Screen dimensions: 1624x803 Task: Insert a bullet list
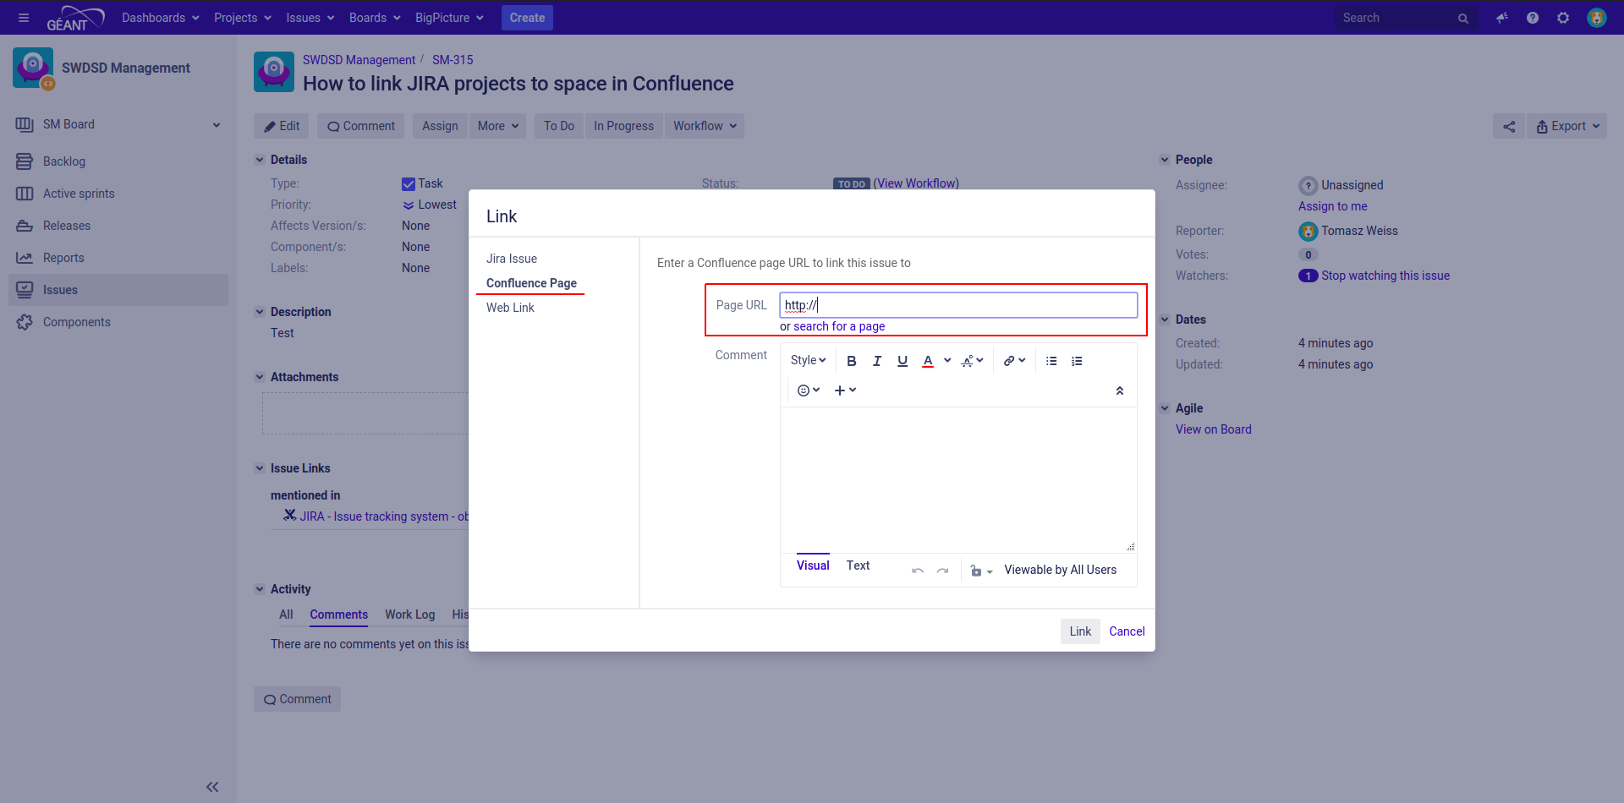click(x=1051, y=361)
